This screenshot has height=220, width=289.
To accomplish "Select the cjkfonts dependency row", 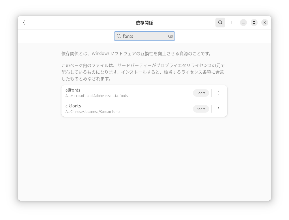I will [x=144, y=109].
